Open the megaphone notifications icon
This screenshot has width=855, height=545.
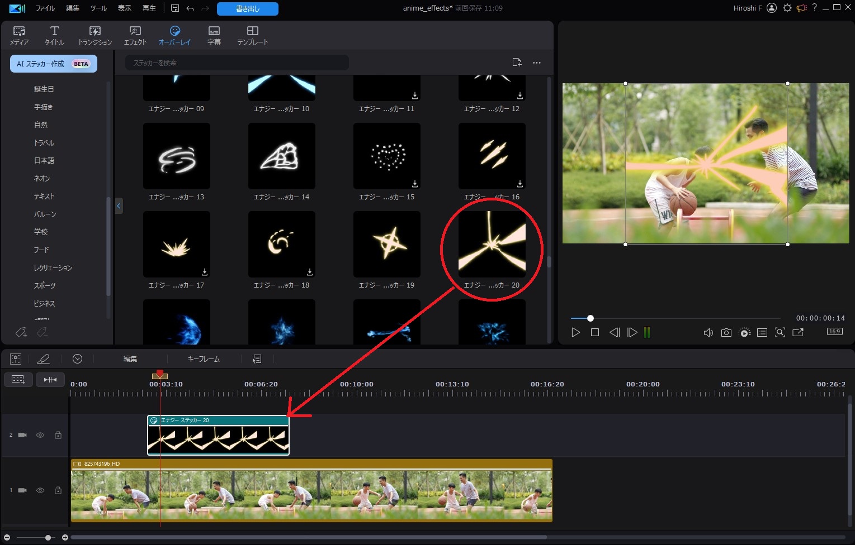pyautogui.click(x=802, y=8)
